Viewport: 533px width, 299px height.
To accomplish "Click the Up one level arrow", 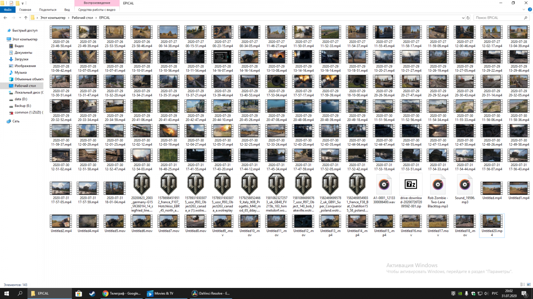I will tap(26, 18).
